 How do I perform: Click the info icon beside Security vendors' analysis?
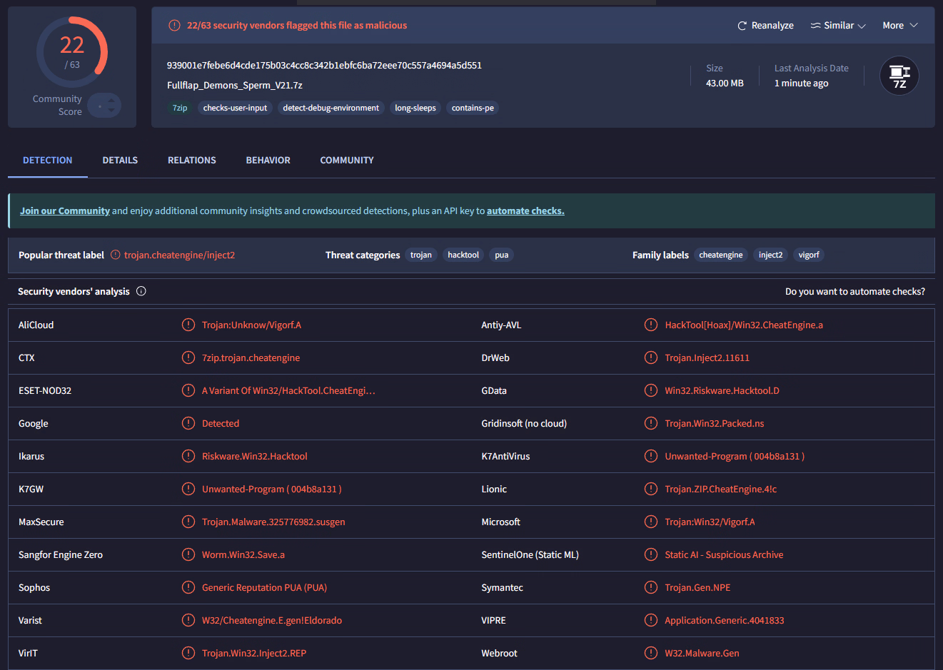[x=141, y=291]
